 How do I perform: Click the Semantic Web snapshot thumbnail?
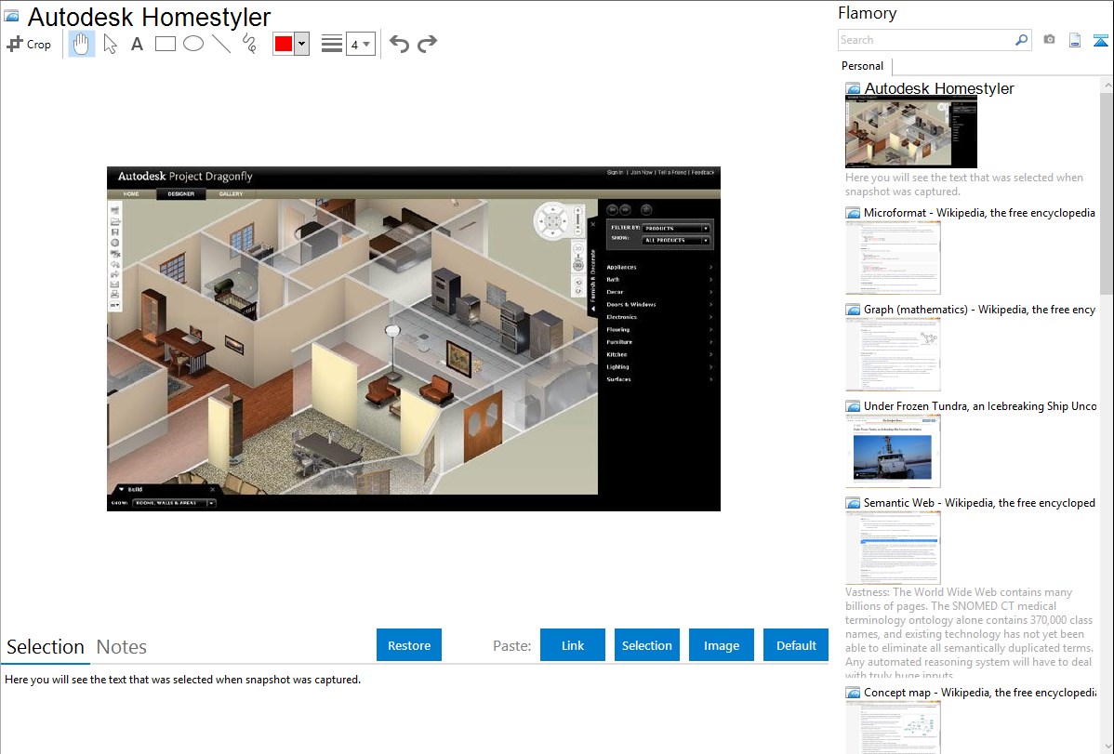[x=893, y=548]
